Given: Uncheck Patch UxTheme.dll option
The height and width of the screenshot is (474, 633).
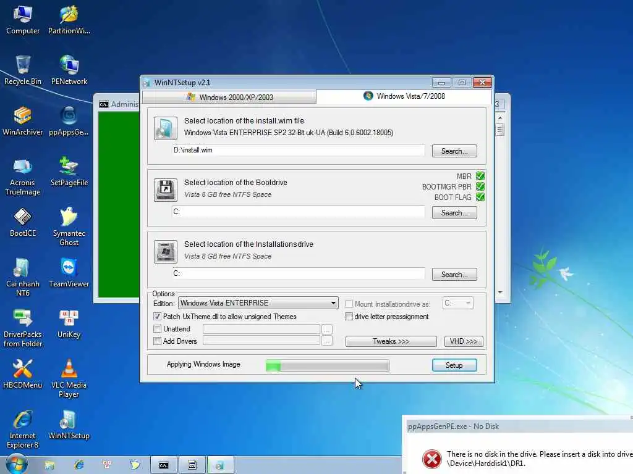Looking at the screenshot, I should coord(158,317).
